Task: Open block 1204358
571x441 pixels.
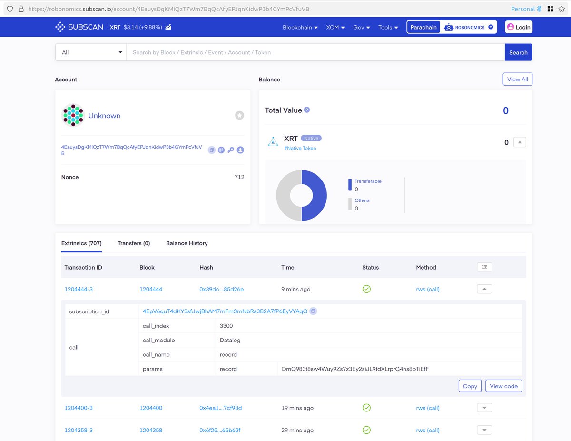Action: (151, 430)
